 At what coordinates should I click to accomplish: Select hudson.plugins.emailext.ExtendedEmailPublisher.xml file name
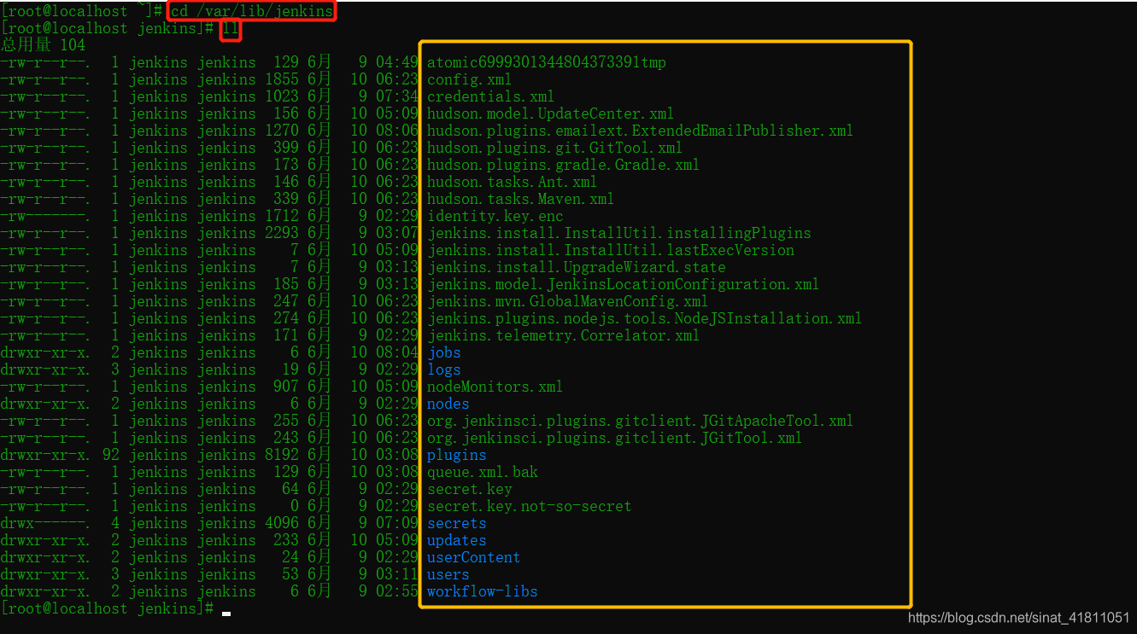coord(640,131)
